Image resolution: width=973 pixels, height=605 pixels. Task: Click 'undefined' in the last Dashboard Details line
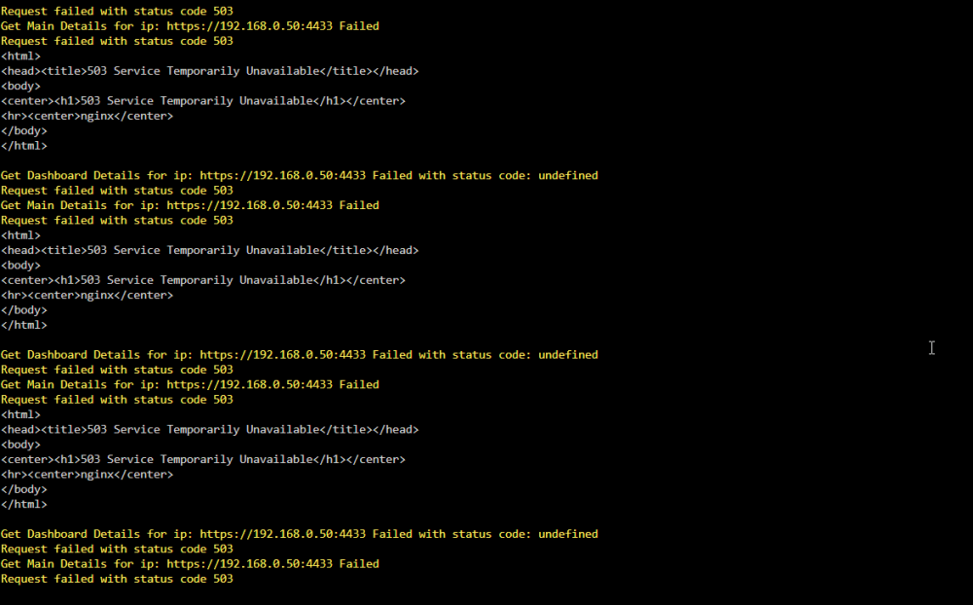click(568, 534)
